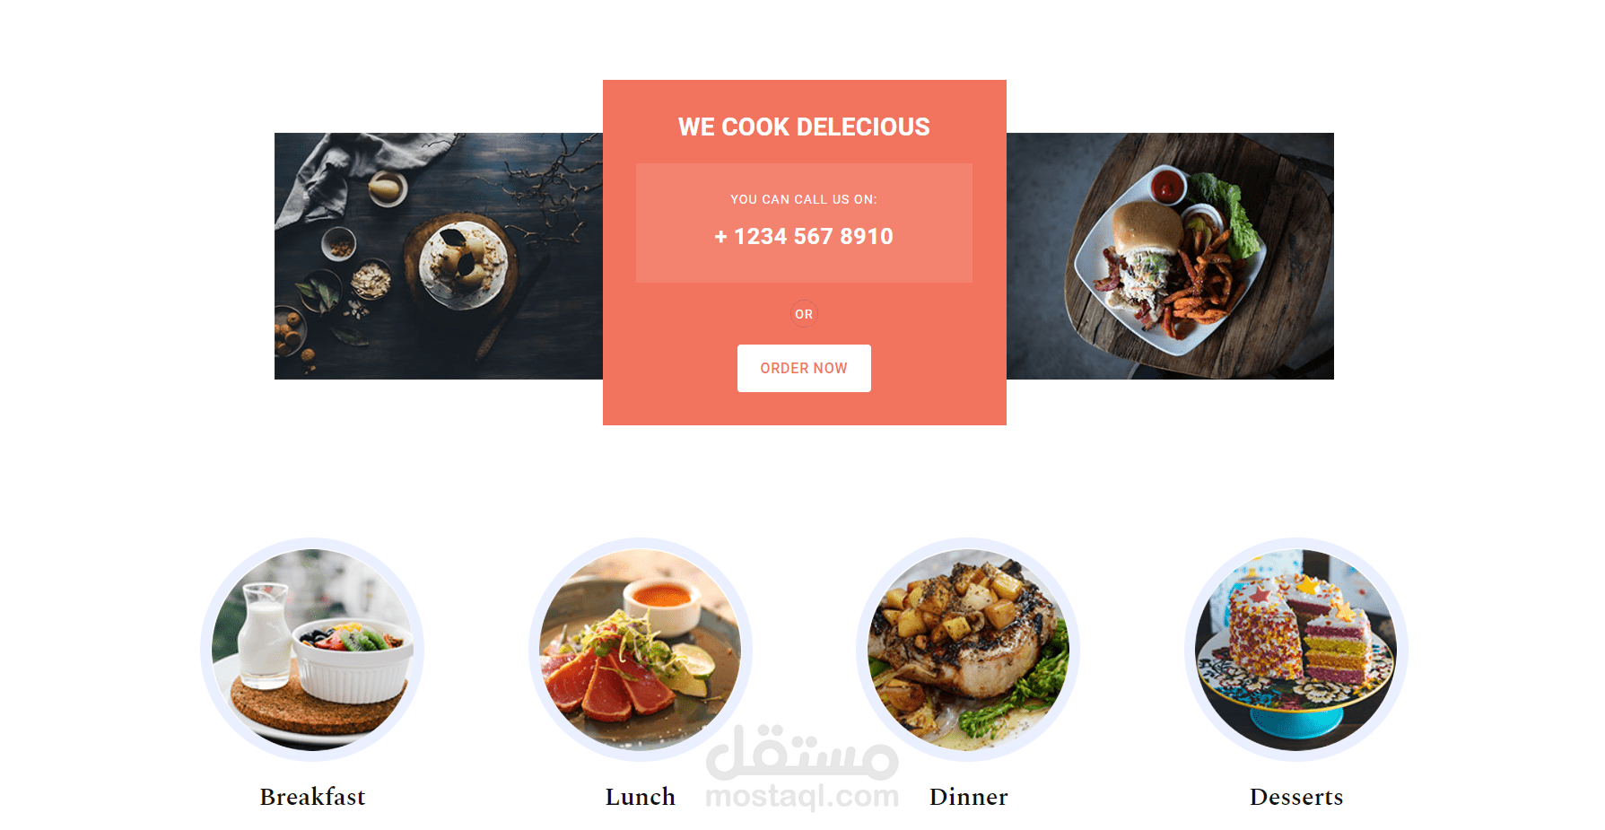Click the dark cake tabletop photo
Screen dimensions: 1605x830
pos(439,256)
